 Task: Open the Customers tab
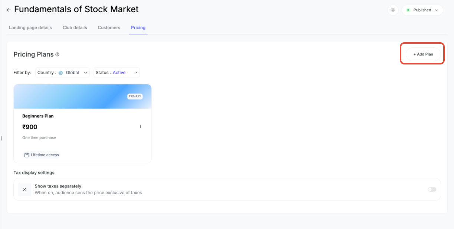pyautogui.click(x=109, y=28)
